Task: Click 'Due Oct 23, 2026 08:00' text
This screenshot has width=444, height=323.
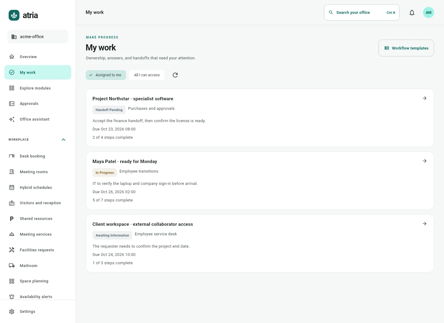Action: [114, 129]
